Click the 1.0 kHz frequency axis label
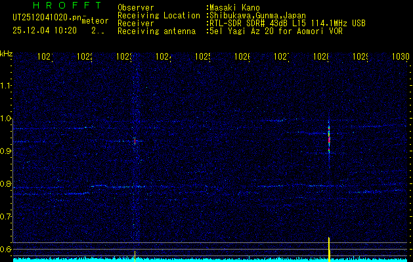The width and height of the screenshot is (413, 262). [x=6, y=119]
